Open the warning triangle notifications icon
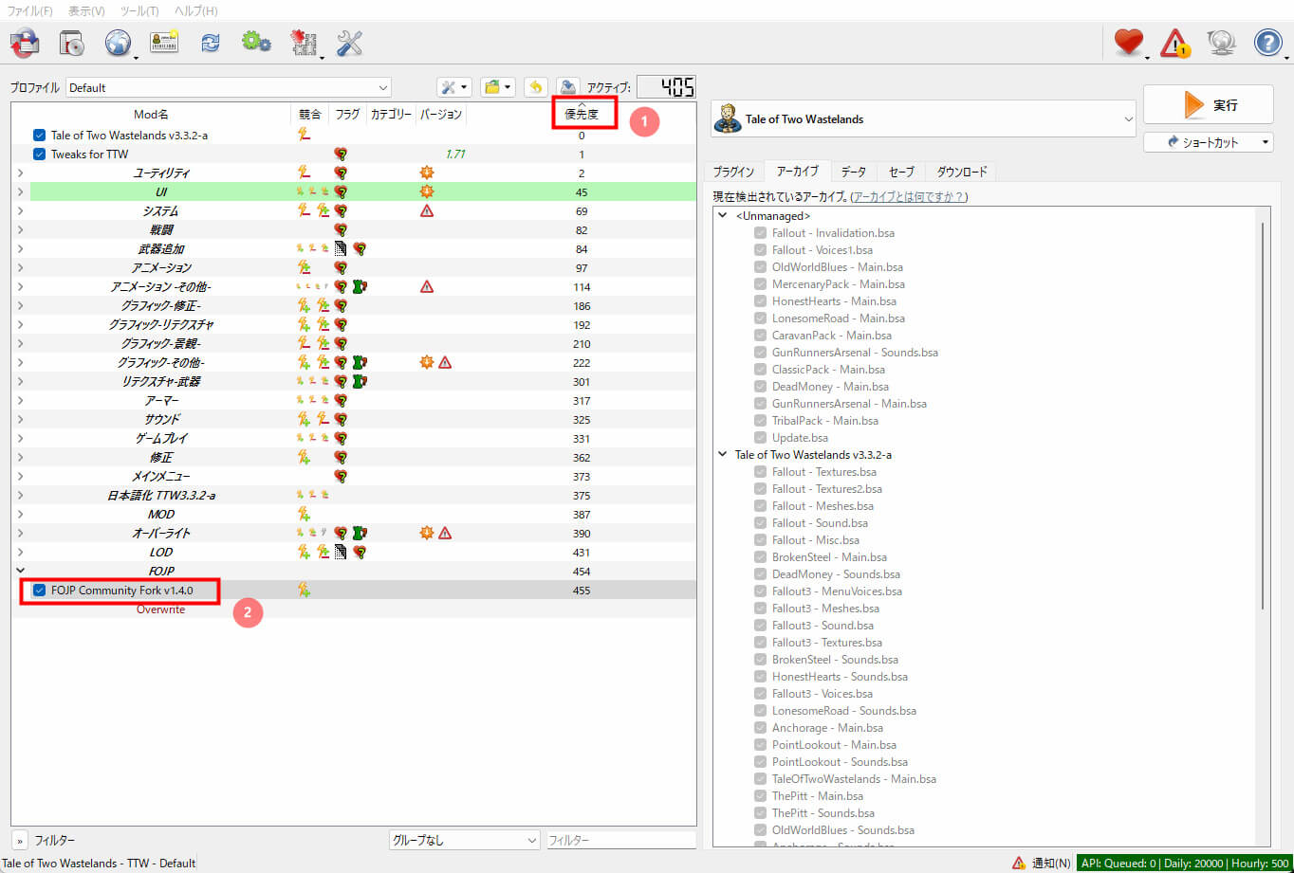Viewport: 1294px width, 873px height. click(x=1175, y=43)
